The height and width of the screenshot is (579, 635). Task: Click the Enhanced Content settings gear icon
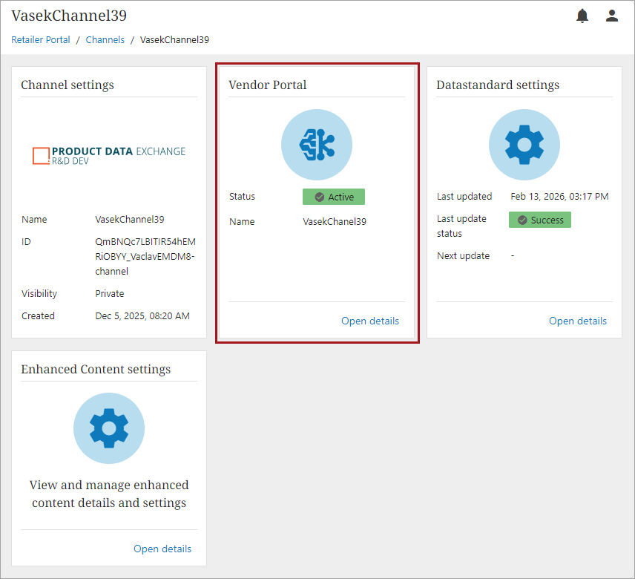[109, 428]
